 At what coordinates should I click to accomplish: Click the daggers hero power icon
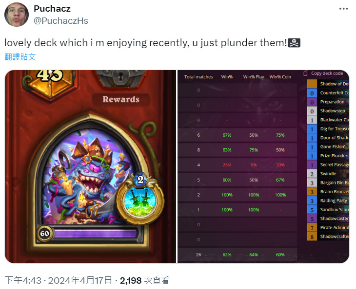(140, 202)
